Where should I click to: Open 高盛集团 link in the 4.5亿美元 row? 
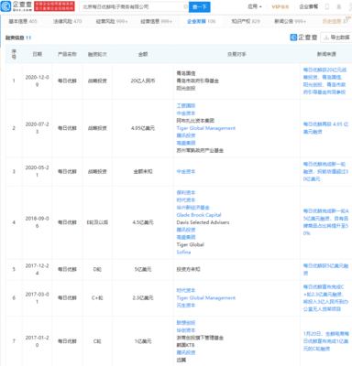coord(186,237)
